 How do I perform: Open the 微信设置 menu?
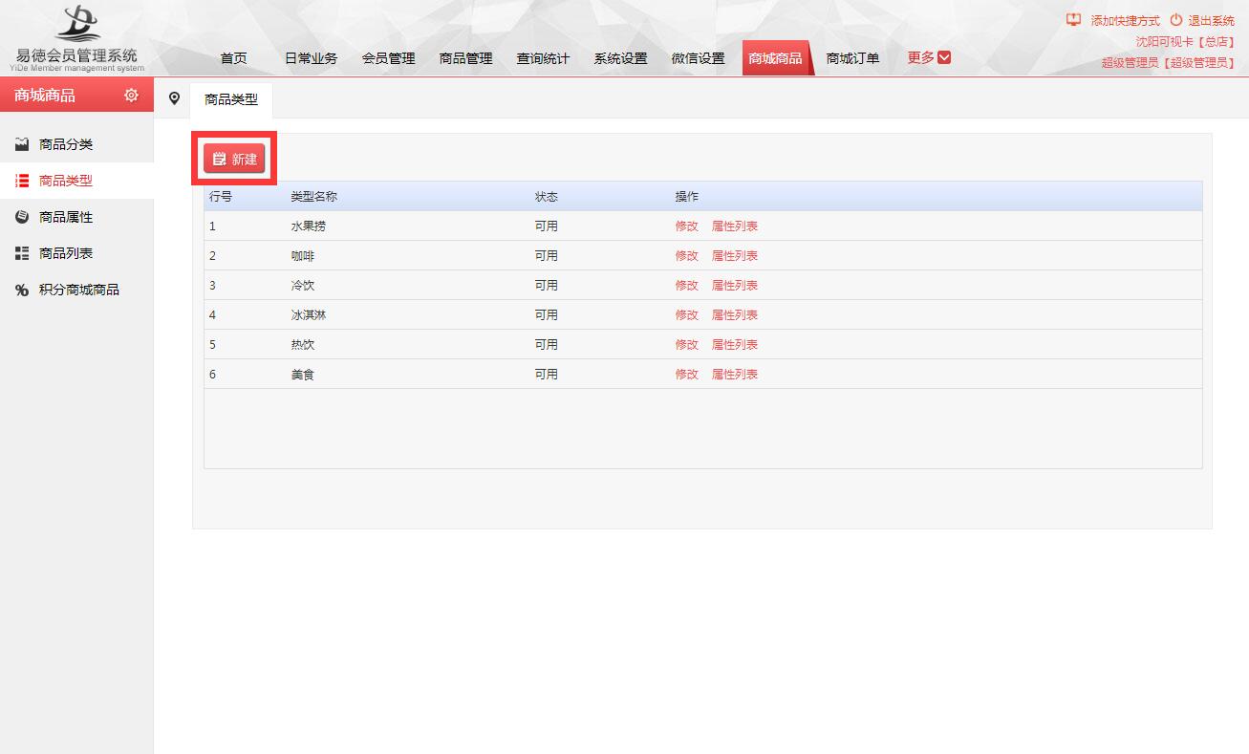[x=698, y=58]
